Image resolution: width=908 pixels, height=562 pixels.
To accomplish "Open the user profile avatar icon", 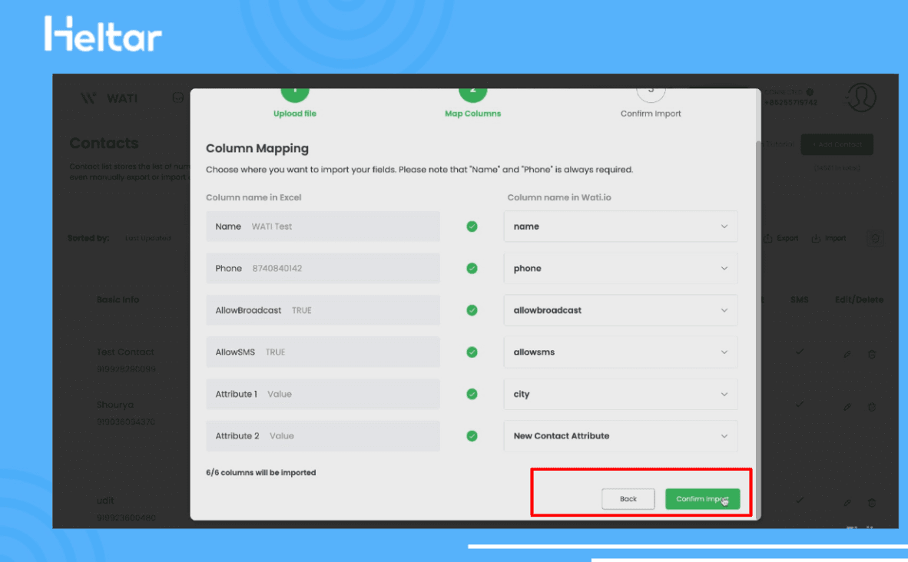I will tap(860, 98).
